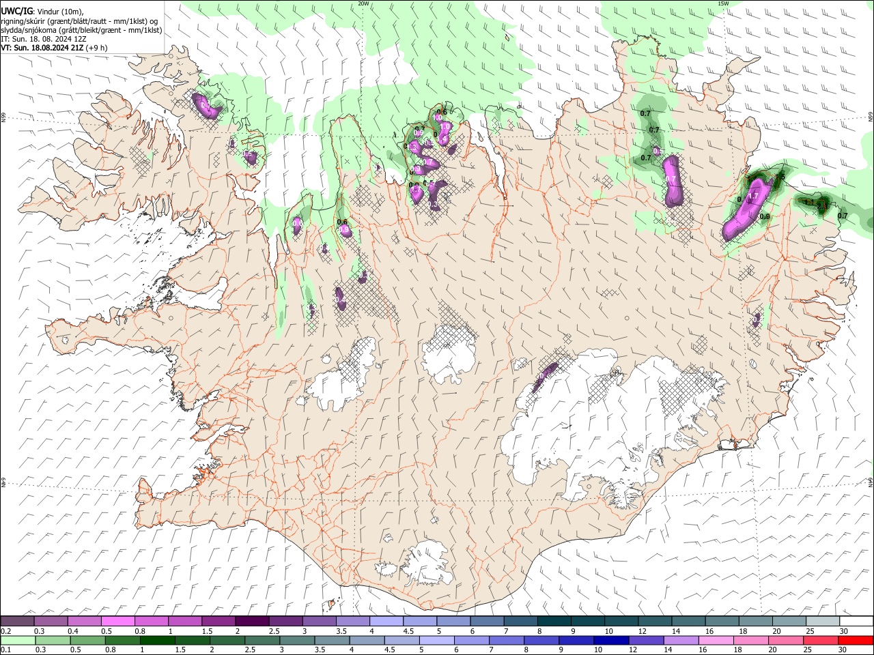The height and width of the screenshot is (655, 874).
Task: Select the 'IT: Sun. 18. 08. 2024 12Z' line
Action: pos(44,39)
